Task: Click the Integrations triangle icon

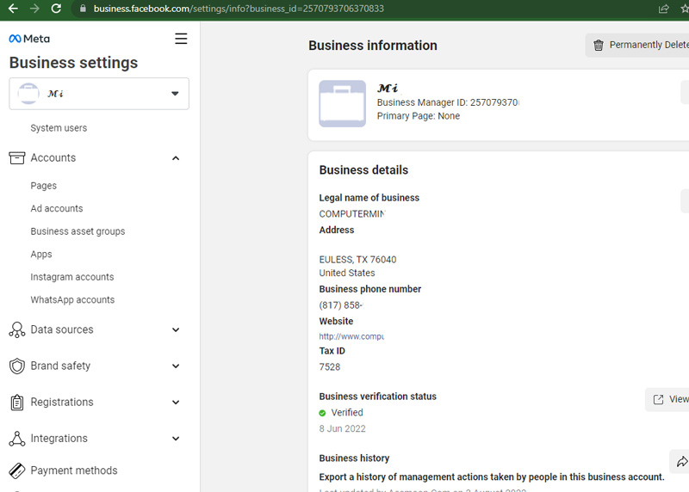Action: pos(16,439)
